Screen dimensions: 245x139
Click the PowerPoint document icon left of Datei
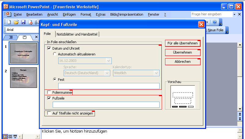(9, 14)
